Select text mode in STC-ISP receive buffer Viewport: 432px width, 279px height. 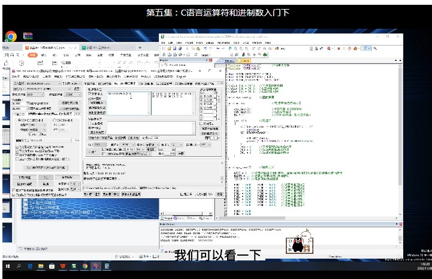coord(95,94)
